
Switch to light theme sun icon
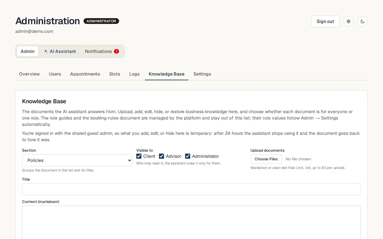[349, 21]
